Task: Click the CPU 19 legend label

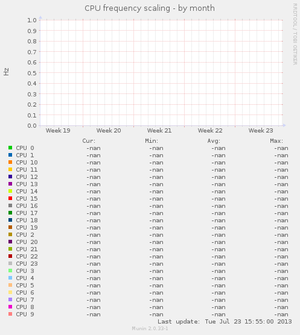Action: pyautogui.click(x=27, y=228)
